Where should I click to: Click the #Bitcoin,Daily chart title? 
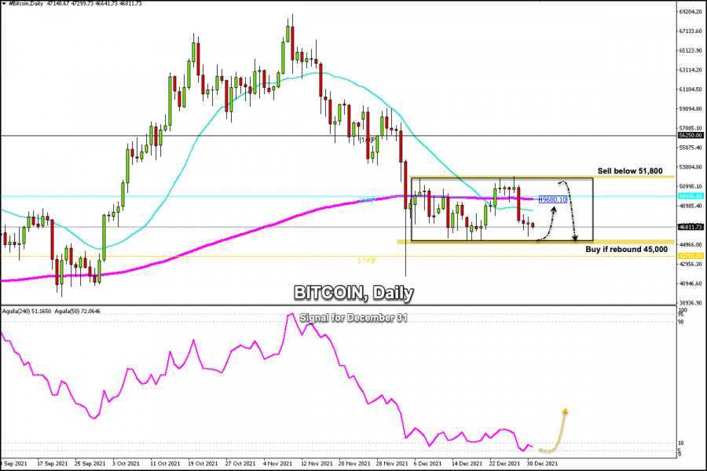pyautogui.click(x=26, y=4)
